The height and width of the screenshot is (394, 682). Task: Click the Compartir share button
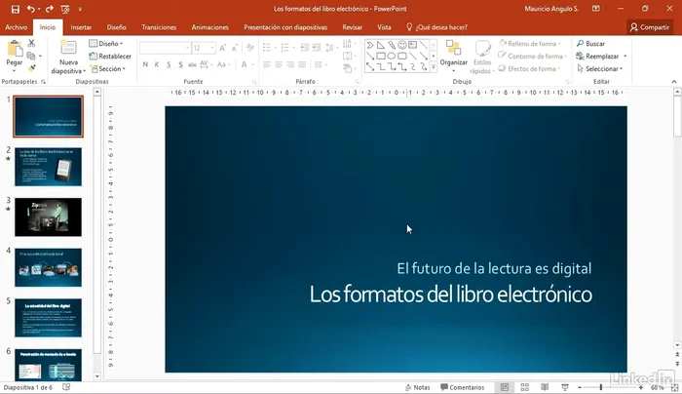[x=650, y=27]
